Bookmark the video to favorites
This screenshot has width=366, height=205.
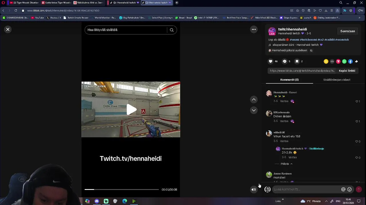(x=297, y=61)
